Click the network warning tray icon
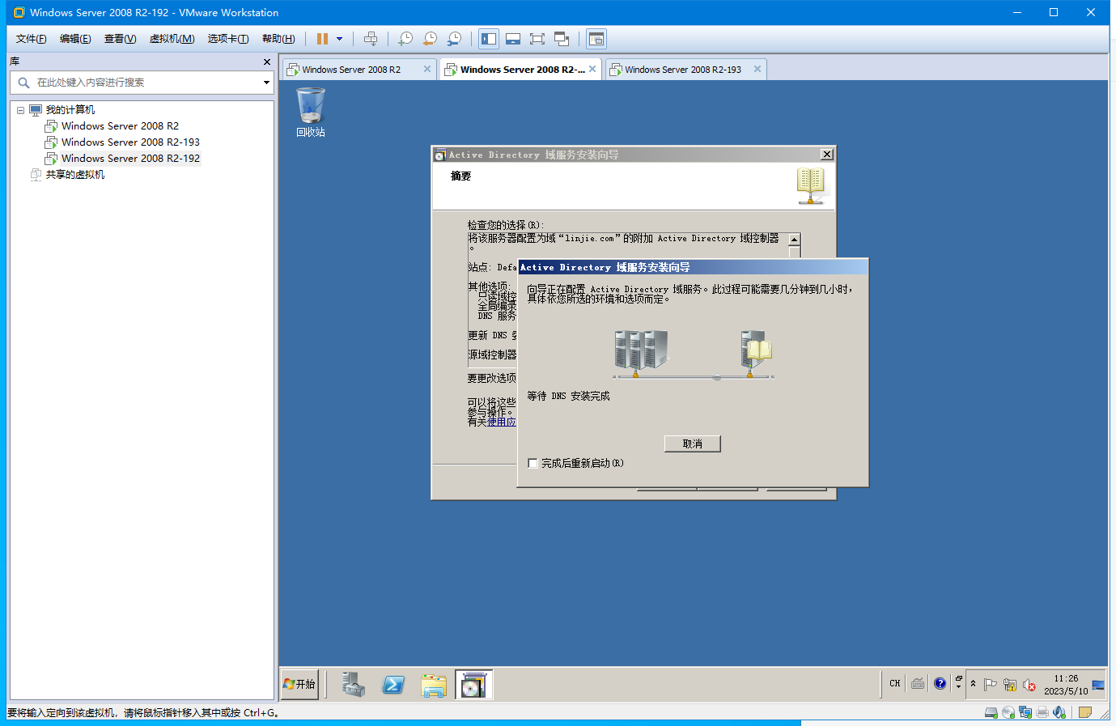 point(1009,685)
